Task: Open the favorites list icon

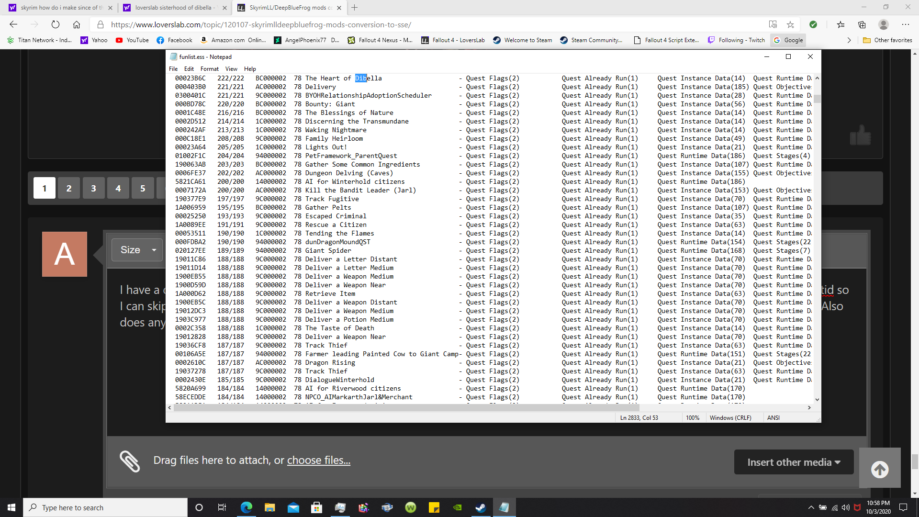Action: 841,24
